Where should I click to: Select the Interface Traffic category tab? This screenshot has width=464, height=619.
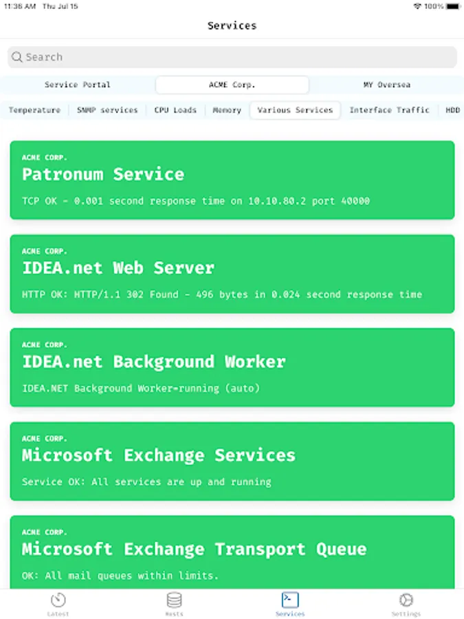[390, 110]
